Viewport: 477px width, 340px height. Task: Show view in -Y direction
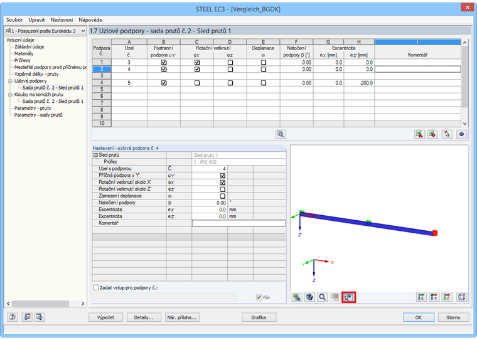coord(434,297)
